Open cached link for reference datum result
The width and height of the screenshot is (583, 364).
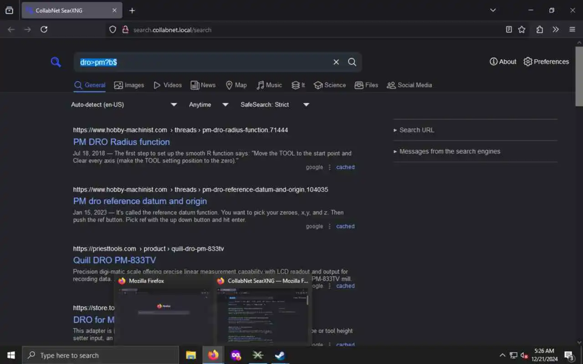click(345, 226)
